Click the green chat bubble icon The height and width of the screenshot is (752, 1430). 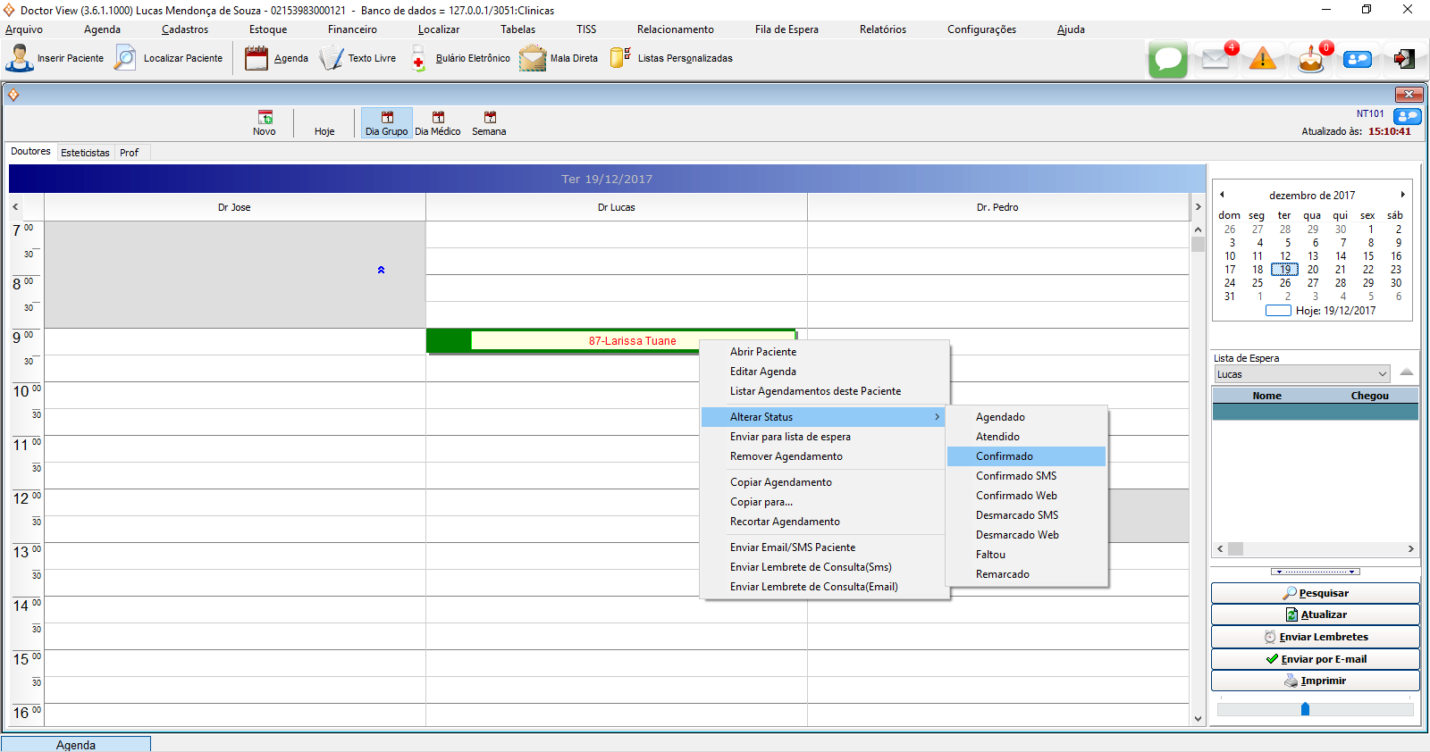1167,60
